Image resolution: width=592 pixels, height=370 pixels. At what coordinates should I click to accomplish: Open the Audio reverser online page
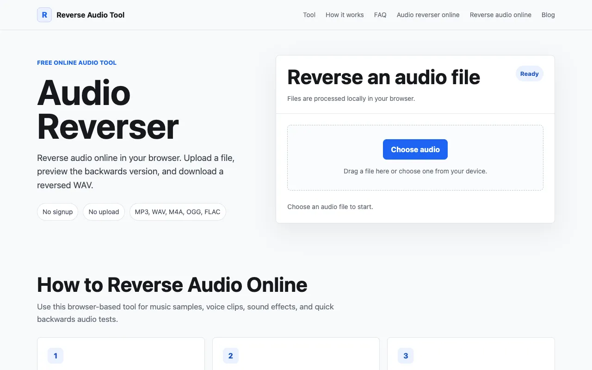click(428, 15)
